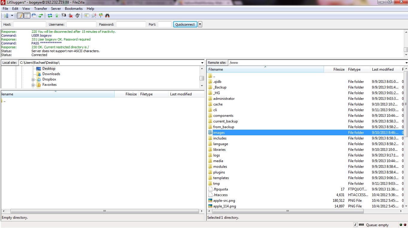This screenshot has height=228, width=408.
Task: Focus the Password input field
Action: coord(131,24)
